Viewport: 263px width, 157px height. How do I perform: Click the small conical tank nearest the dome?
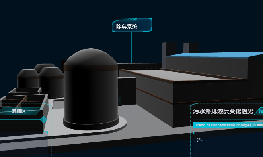tap(51, 82)
